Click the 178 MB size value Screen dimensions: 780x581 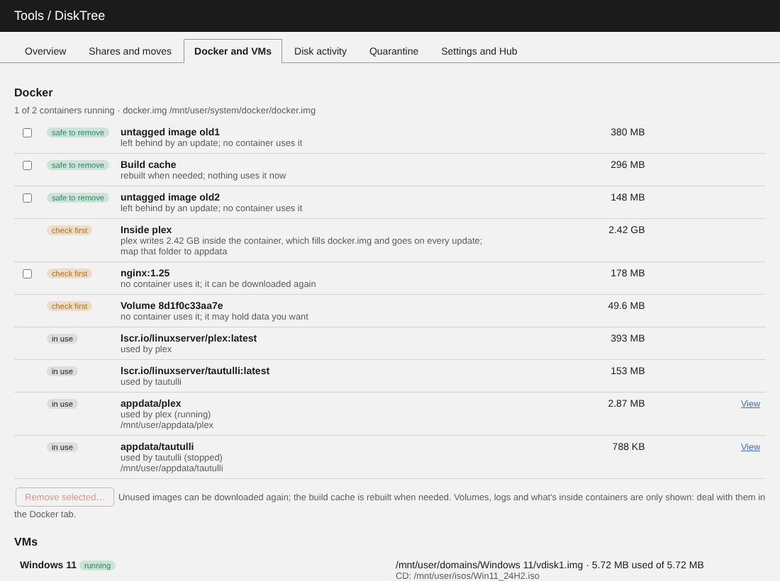tap(628, 273)
